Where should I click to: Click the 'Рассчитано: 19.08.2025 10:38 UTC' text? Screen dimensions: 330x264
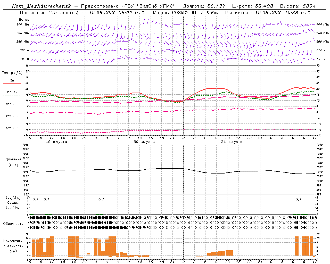(268, 13)
